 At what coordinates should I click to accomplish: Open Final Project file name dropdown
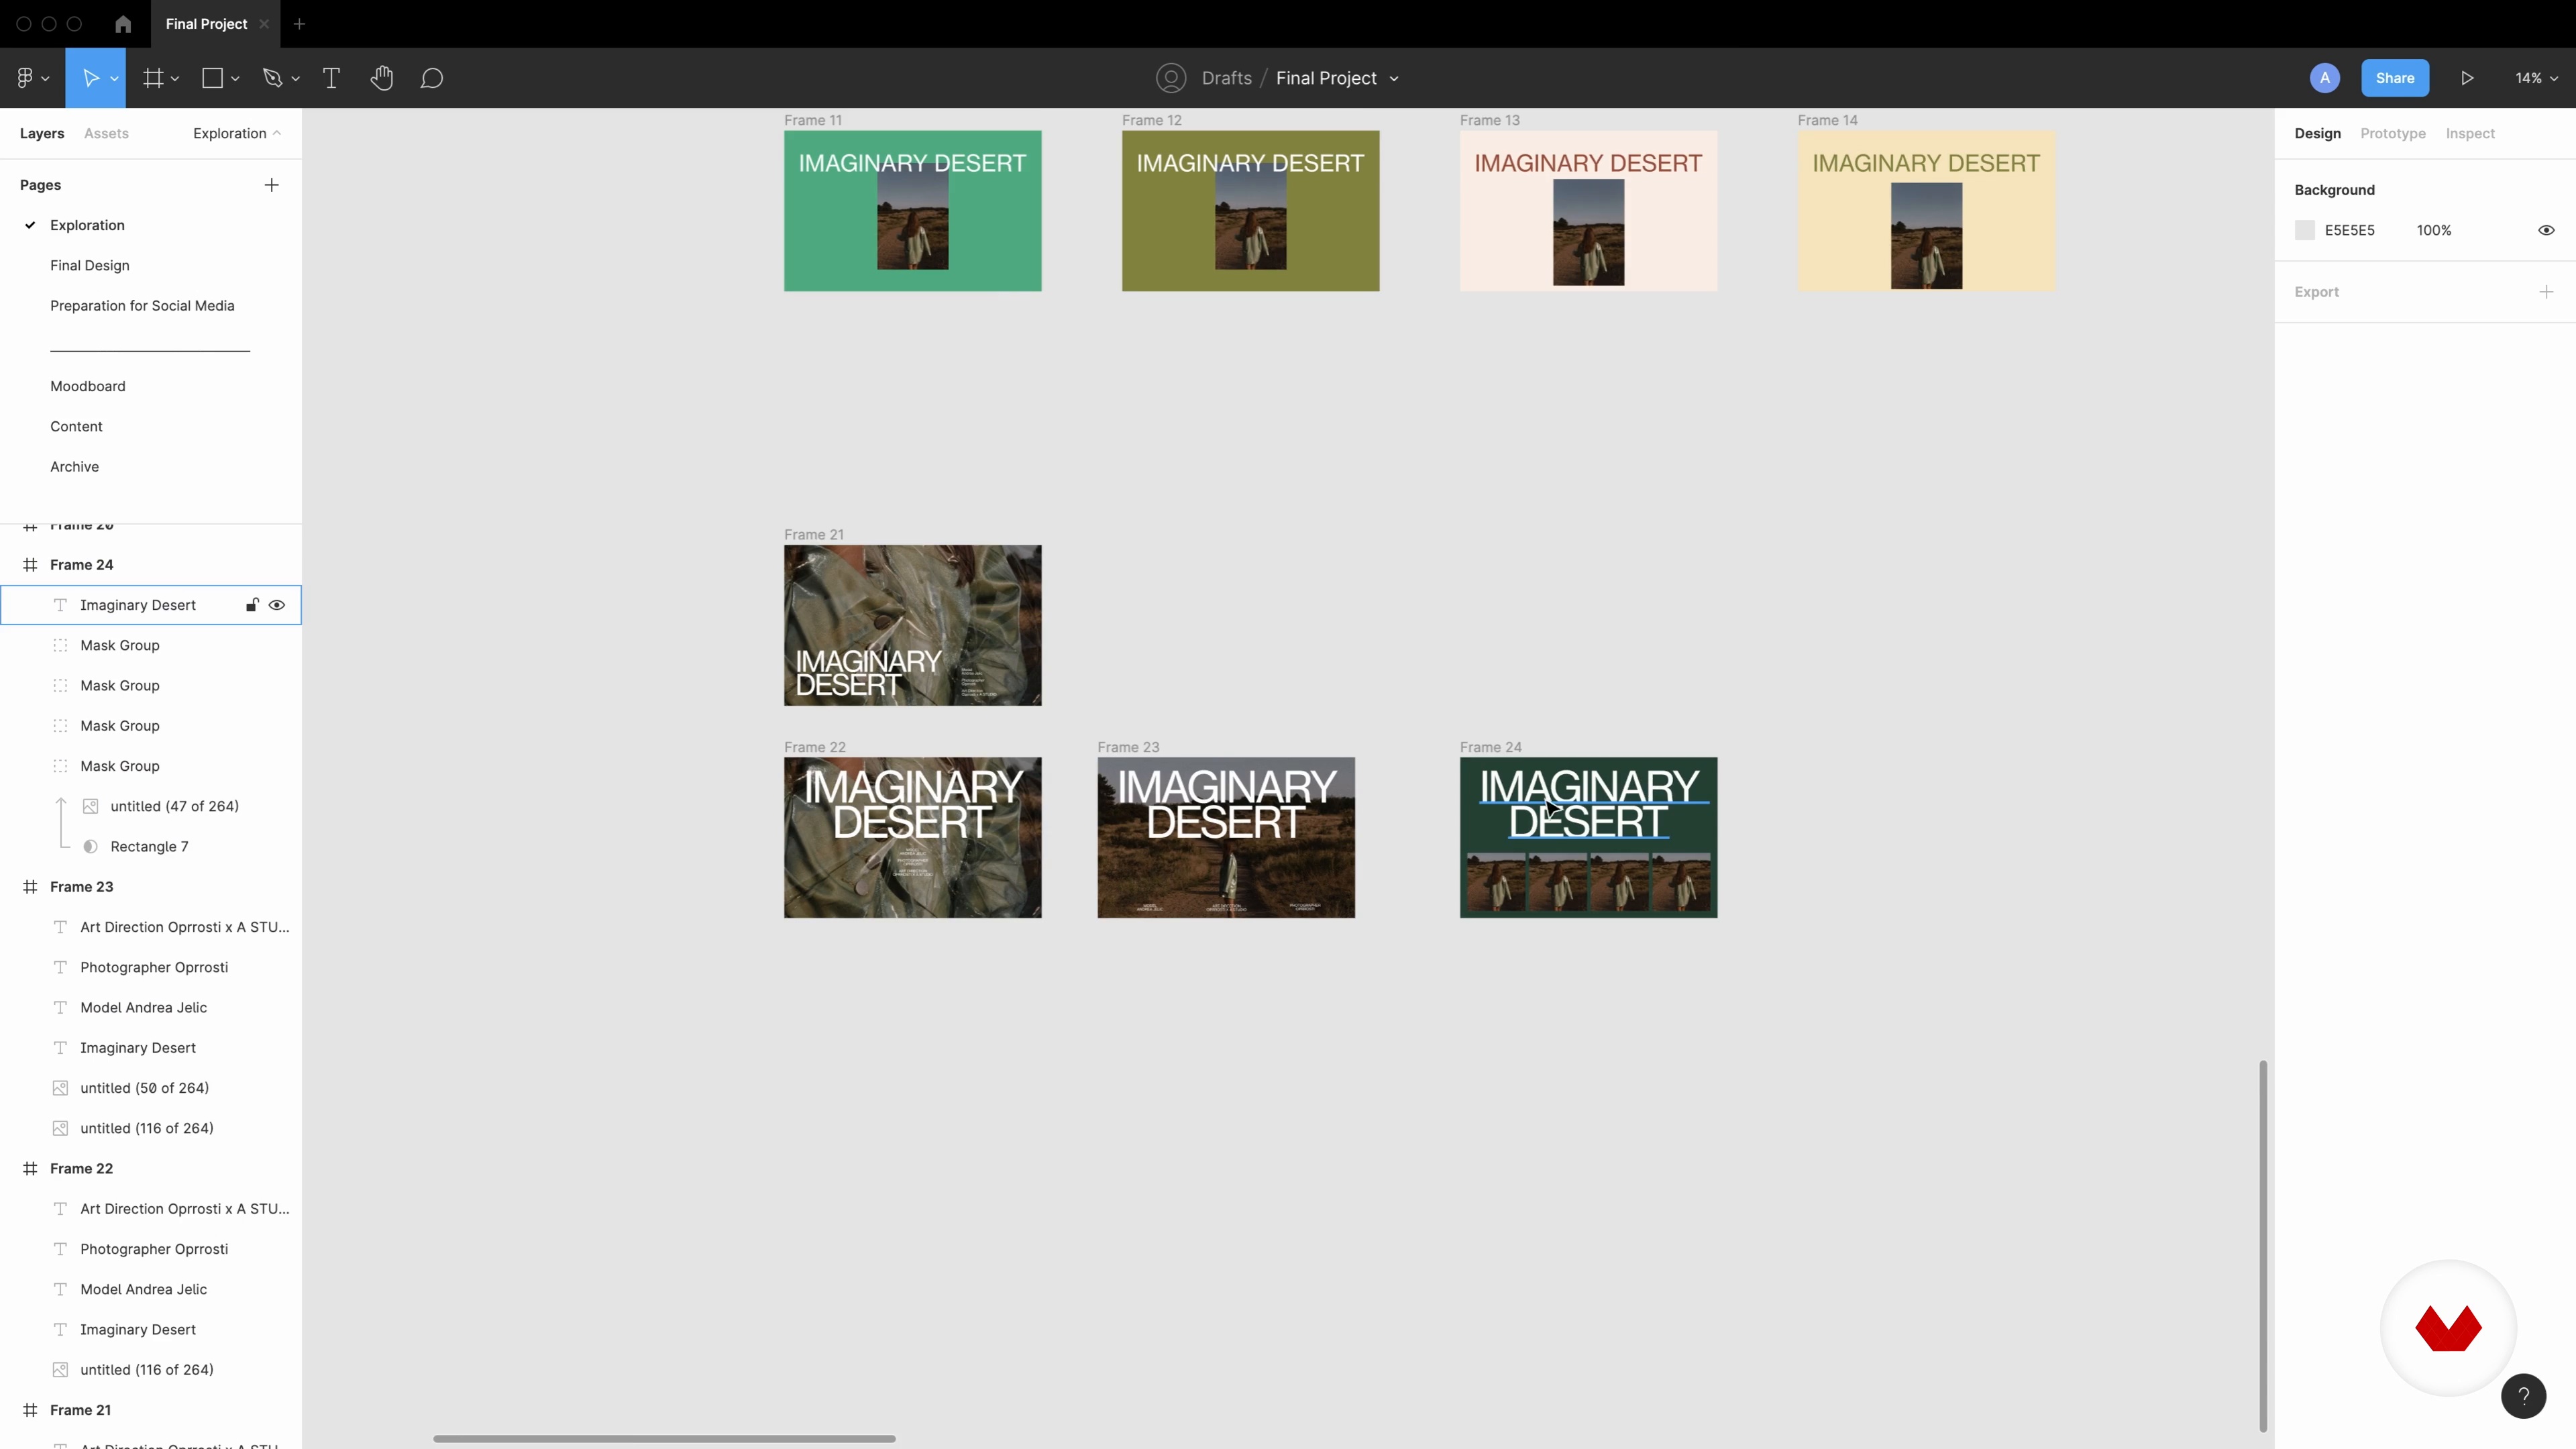[x=1394, y=79]
